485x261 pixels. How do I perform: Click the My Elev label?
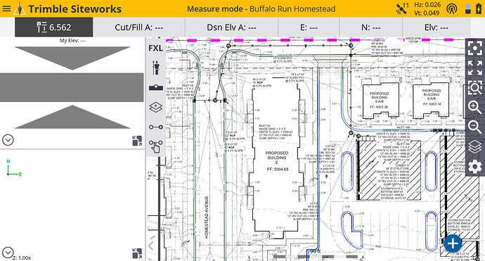point(72,41)
